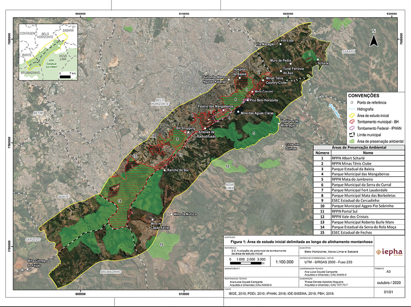The height and width of the screenshot is (307, 411).
Task: Click the iepha logo
Action: tap(390, 253)
